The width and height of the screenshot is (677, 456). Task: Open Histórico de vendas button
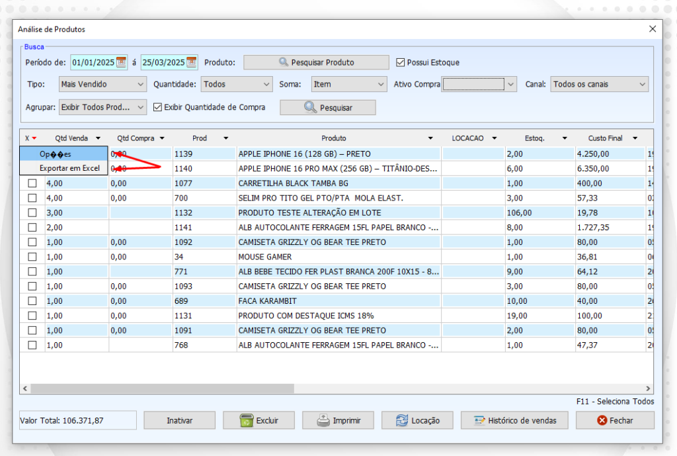click(514, 420)
